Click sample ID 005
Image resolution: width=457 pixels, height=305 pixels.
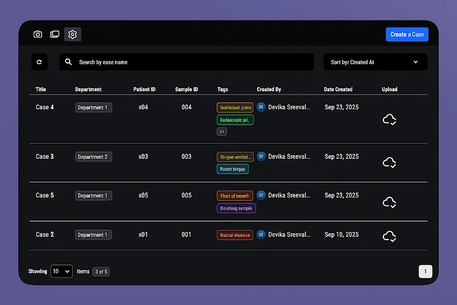[x=187, y=195]
